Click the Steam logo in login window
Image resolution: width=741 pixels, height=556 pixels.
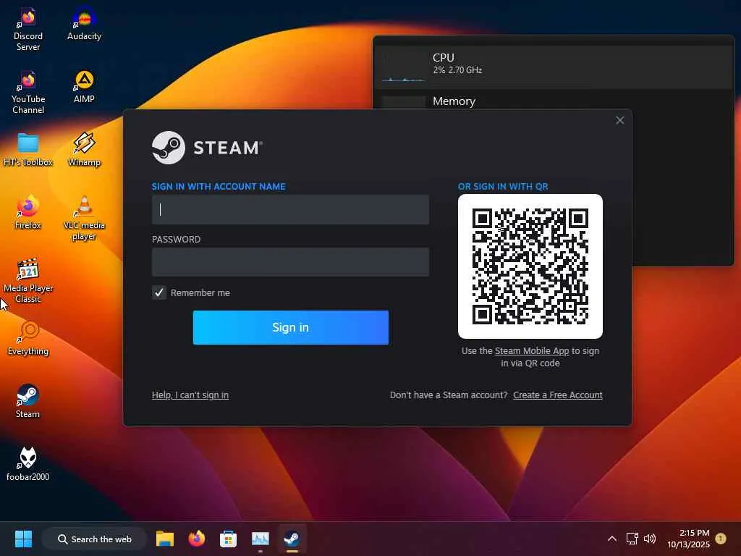[207, 148]
